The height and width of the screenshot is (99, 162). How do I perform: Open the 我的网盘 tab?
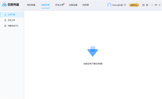tap(31, 5)
